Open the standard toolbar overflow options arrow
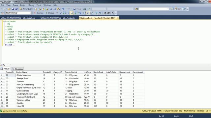The image size is (211, 118). pos(188,10)
